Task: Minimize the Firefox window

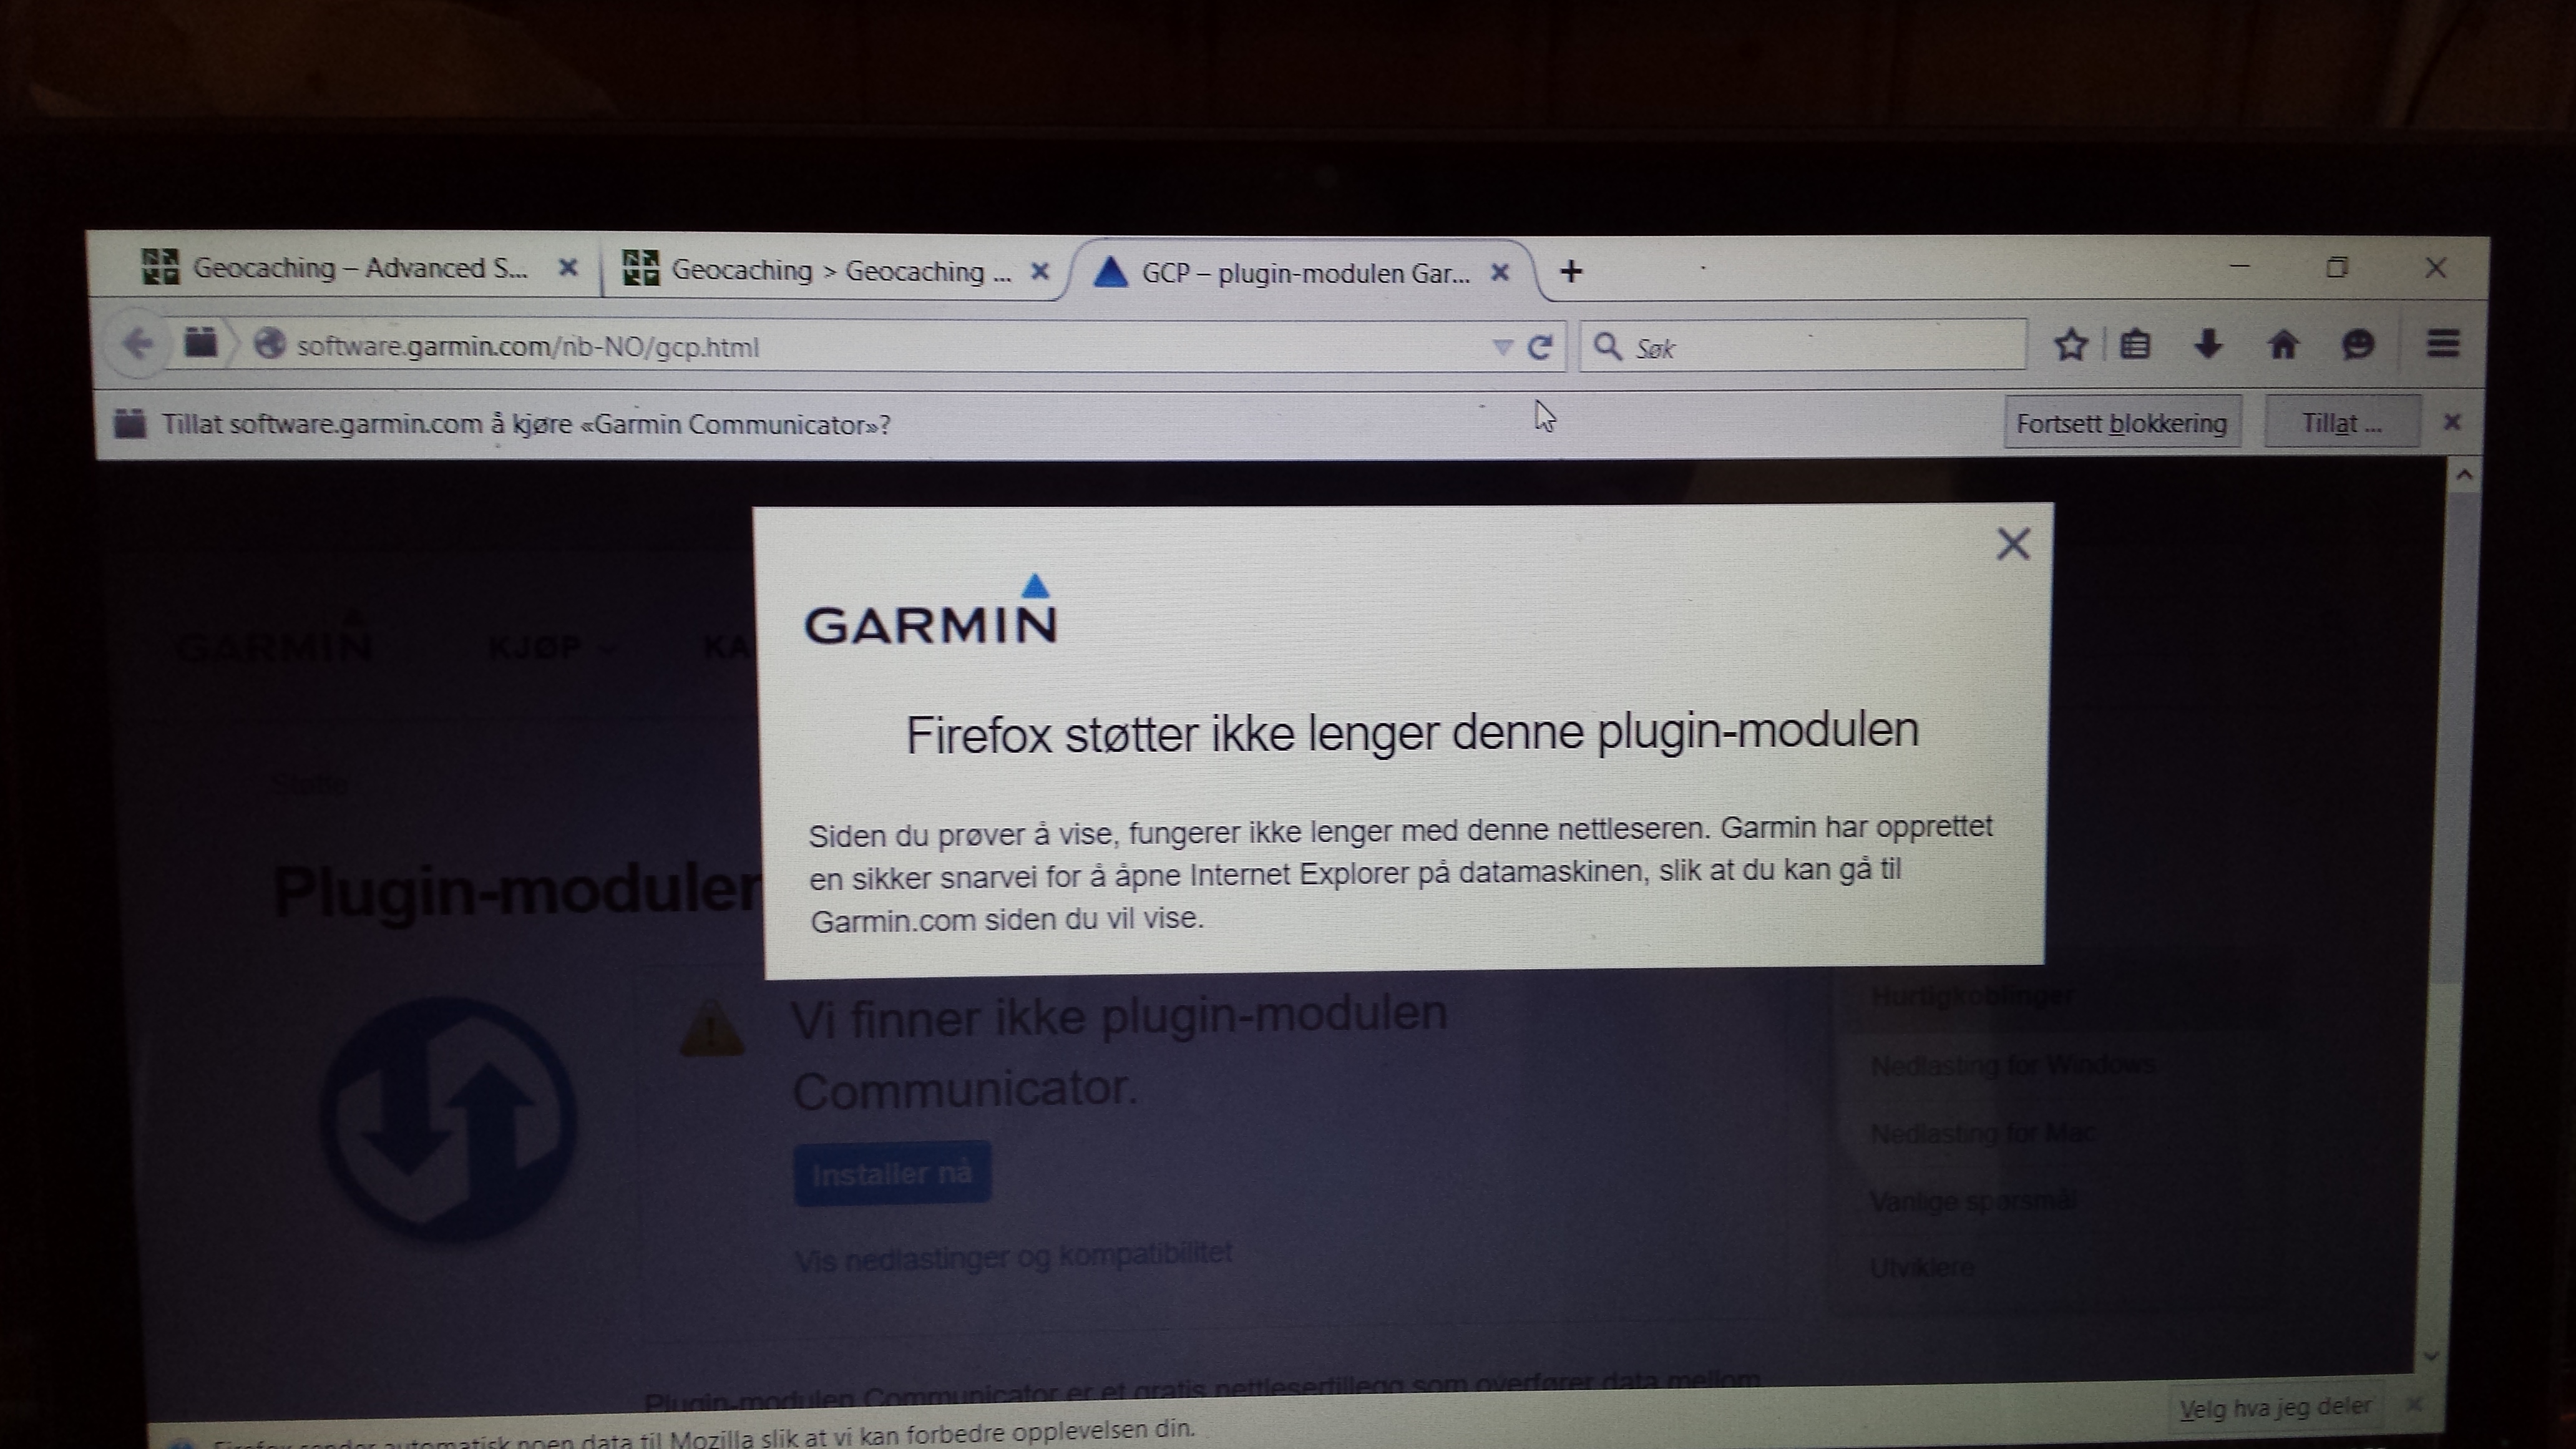Action: (2240, 266)
